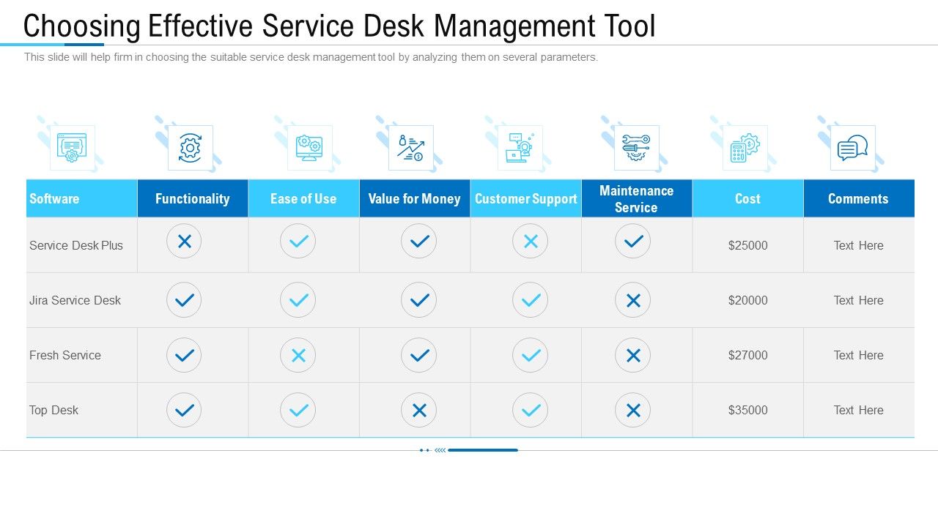
Task: Click the Fresh Service row label
Action: pos(65,355)
